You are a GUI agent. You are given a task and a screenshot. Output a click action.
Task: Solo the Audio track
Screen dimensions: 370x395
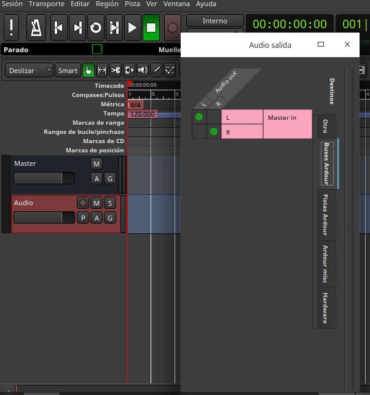pos(110,203)
